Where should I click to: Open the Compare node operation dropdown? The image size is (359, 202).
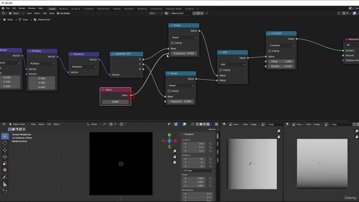click(281, 45)
